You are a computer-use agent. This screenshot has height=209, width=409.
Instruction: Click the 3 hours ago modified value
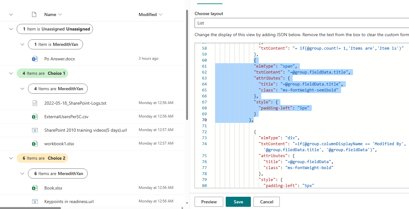[148, 59]
